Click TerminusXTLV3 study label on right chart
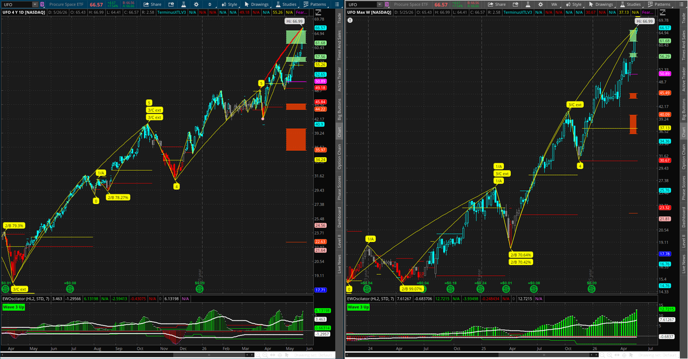The width and height of the screenshot is (688, 359). [518, 13]
